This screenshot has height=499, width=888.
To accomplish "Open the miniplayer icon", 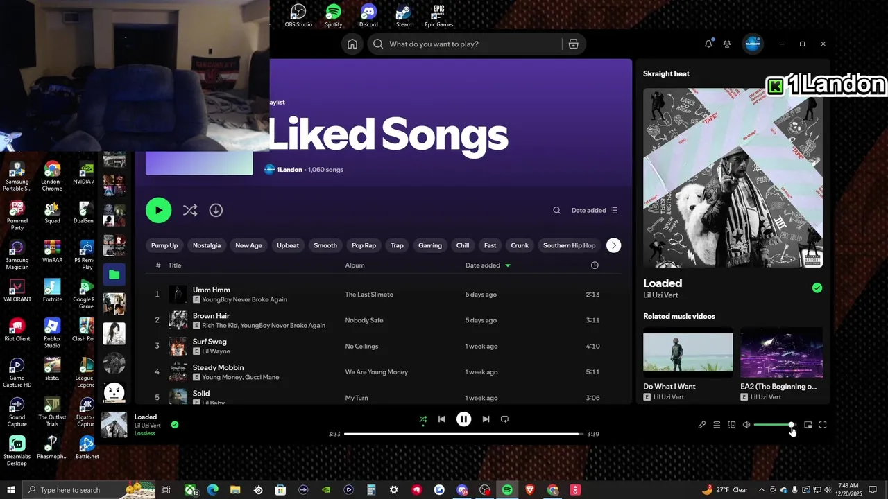I will [808, 425].
